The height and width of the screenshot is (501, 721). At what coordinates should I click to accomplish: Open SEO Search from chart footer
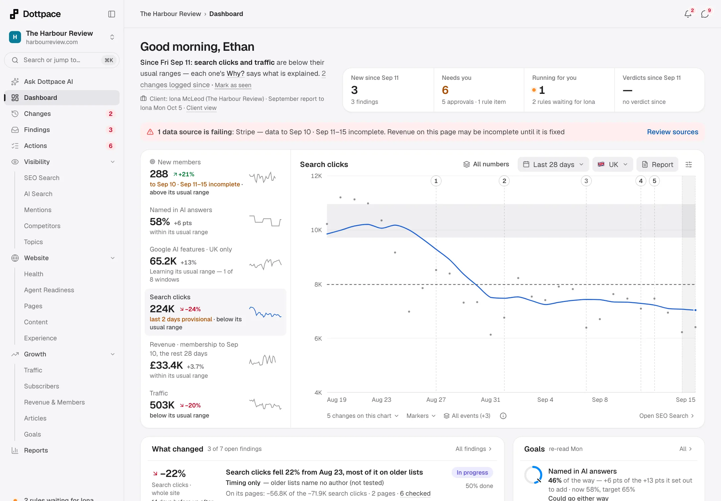tap(667, 416)
